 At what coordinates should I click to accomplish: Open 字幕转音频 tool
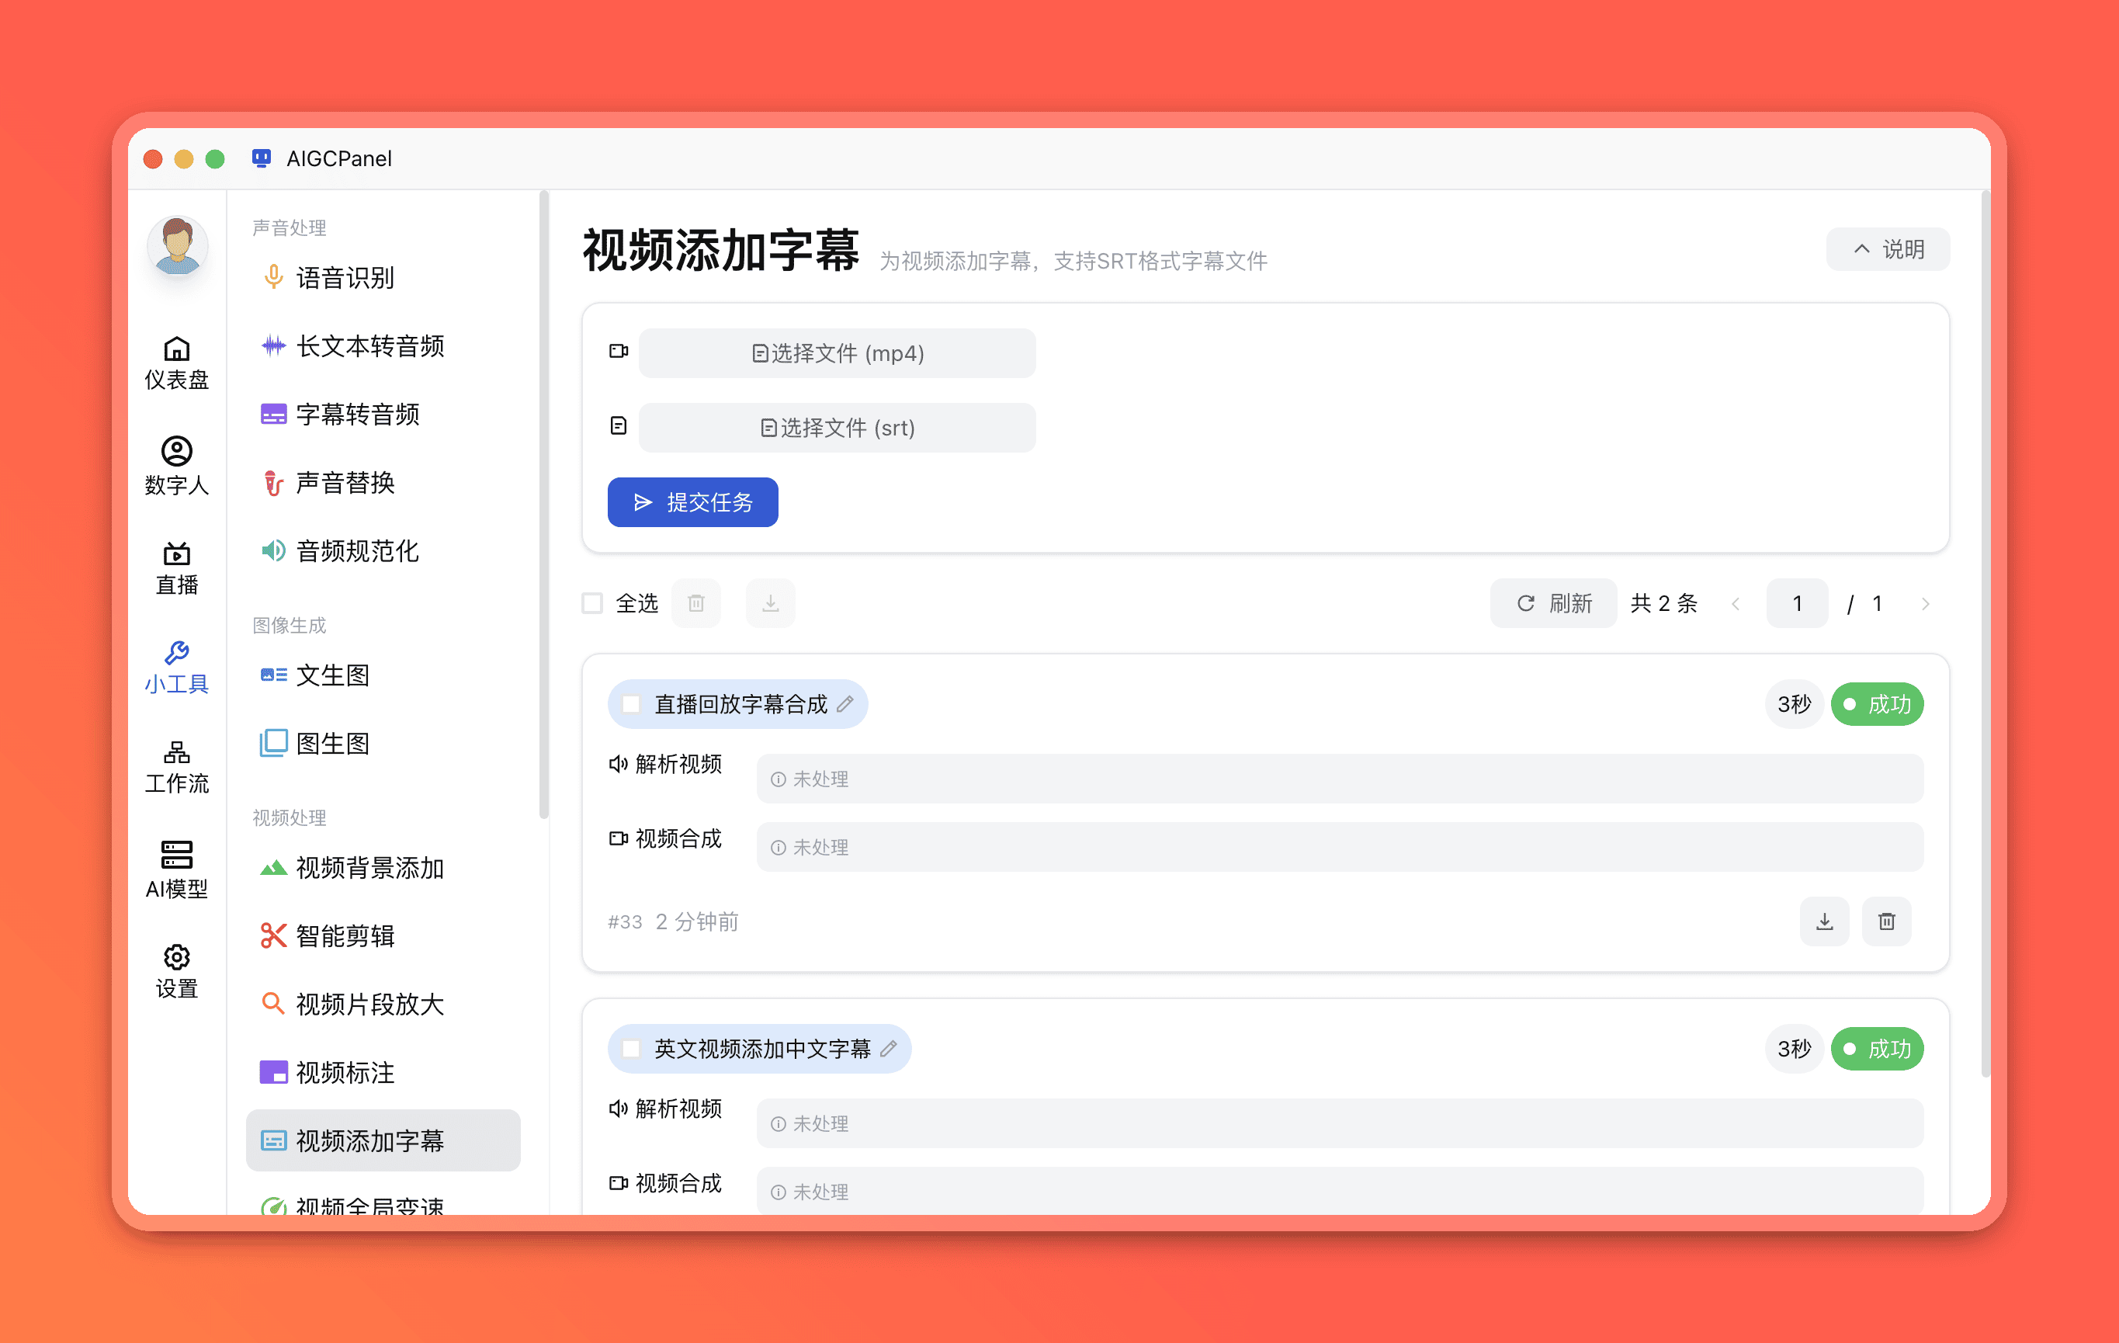pos(383,414)
